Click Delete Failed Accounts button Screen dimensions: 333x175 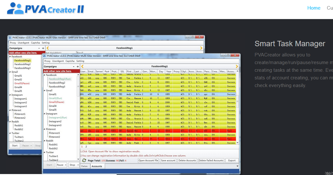(x=211, y=161)
